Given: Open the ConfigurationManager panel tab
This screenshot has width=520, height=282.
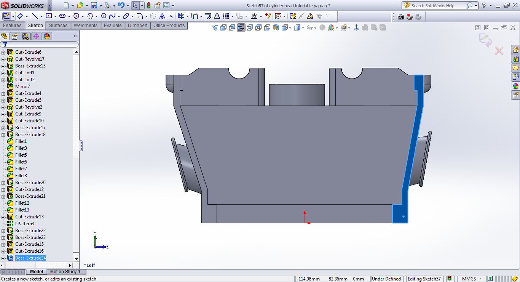Looking at the screenshot, I should coord(26,36).
